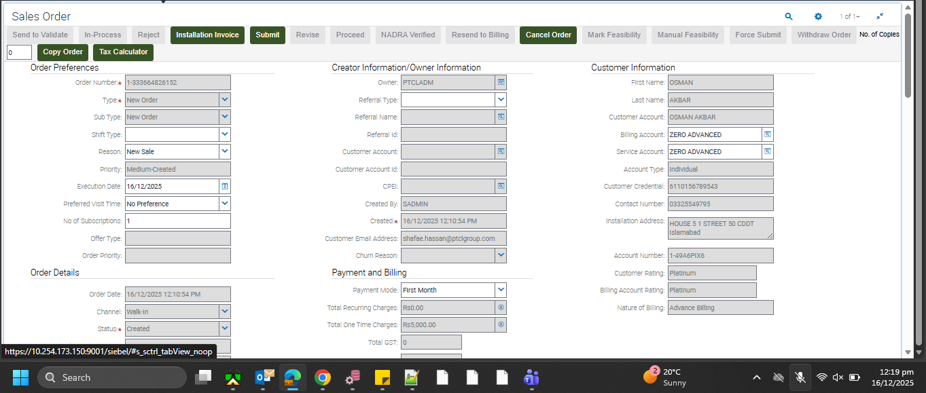Click the Submit button
Image resolution: width=926 pixels, height=393 pixels.
click(267, 35)
